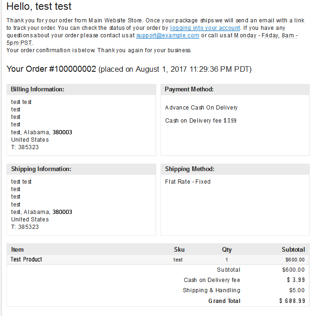Click "United States" in the Shipping Information address
This screenshot has width=313, height=316.
tap(30, 220)
